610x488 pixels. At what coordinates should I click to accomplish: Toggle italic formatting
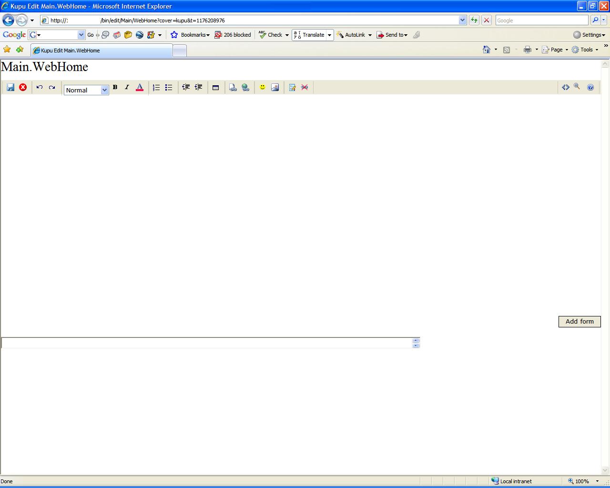pyautogui.click(x=127, y=87)
